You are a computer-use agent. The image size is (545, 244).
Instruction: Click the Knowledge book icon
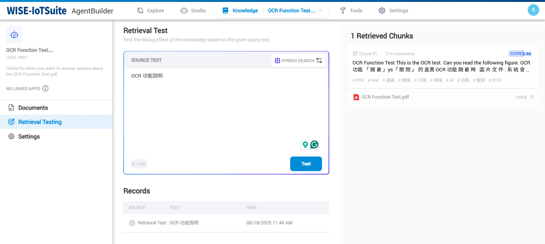[226, 11]
